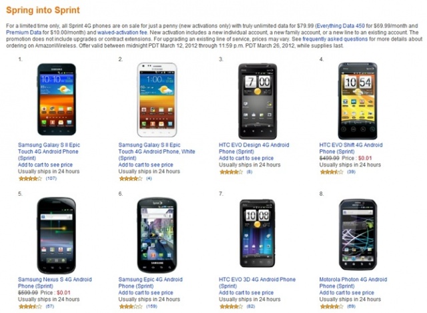Viewport: 427px width, 313px height.
Task: Open the HTC EVO Design 4G phone image
Action: [258, 101]
